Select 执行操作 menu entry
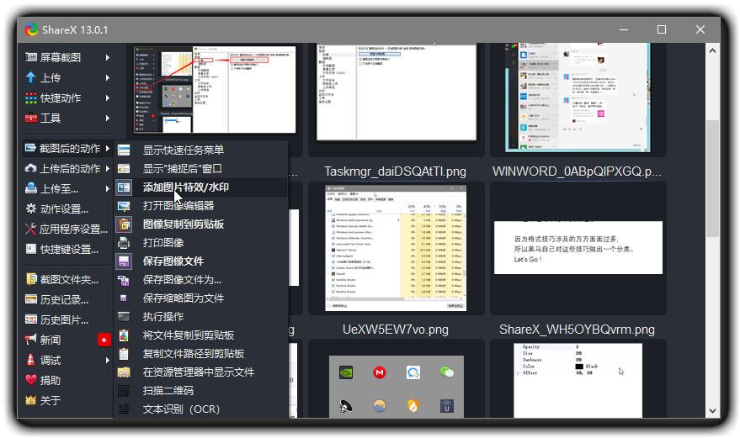The width and height of the screenshot is (740, 438). pyautogui.click(x=200, y=316)
